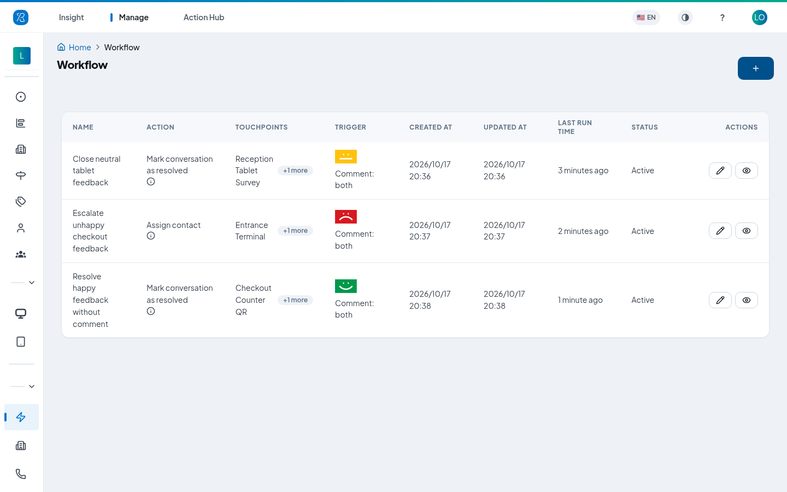
Task: View the Escalate unhappy checkout feedback workflow
Action: [x=747, y=231]
